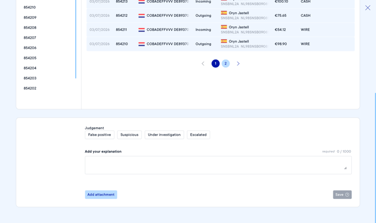This screenshot has width=376, height=223.
Task: Click the Netherlands flag in row 854210
Action: click(x=141, y=44)
